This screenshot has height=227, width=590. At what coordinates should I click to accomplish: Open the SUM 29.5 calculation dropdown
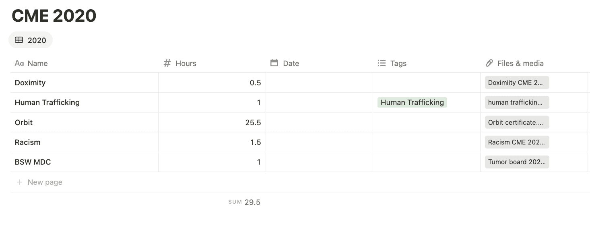244,202
